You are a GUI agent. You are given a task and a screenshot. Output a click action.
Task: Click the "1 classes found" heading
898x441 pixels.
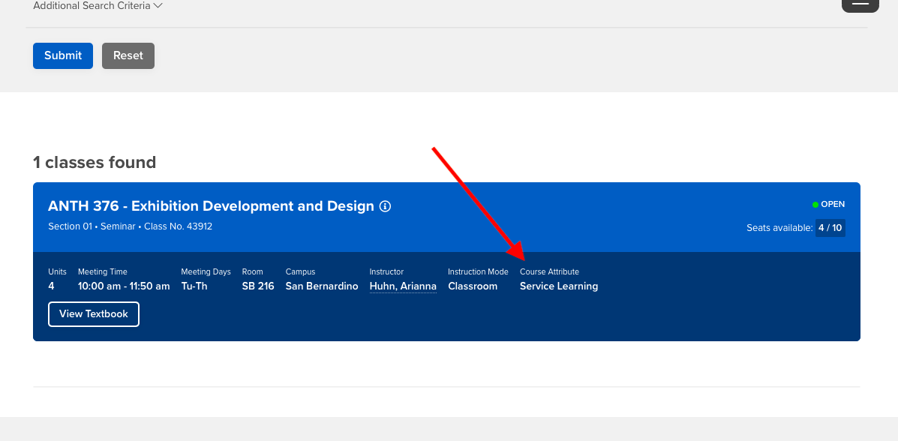(95, 162)
